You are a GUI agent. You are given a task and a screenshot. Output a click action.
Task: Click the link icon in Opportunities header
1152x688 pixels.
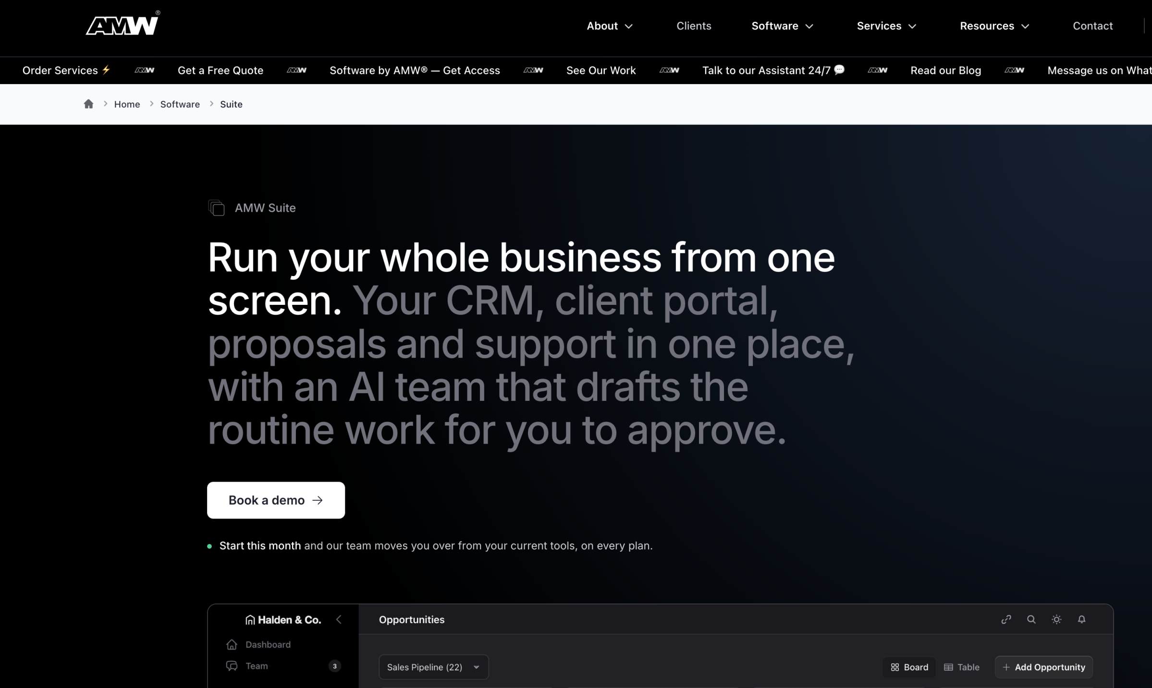tap(1006, 619)
